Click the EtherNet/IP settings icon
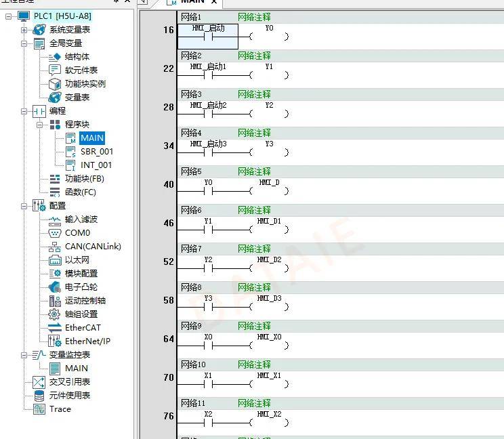The image size is (504, 439). point(55,341)
